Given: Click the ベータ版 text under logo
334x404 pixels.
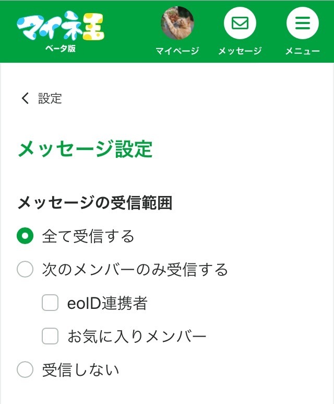Looking at the screenshot, I should coord(60,49).
